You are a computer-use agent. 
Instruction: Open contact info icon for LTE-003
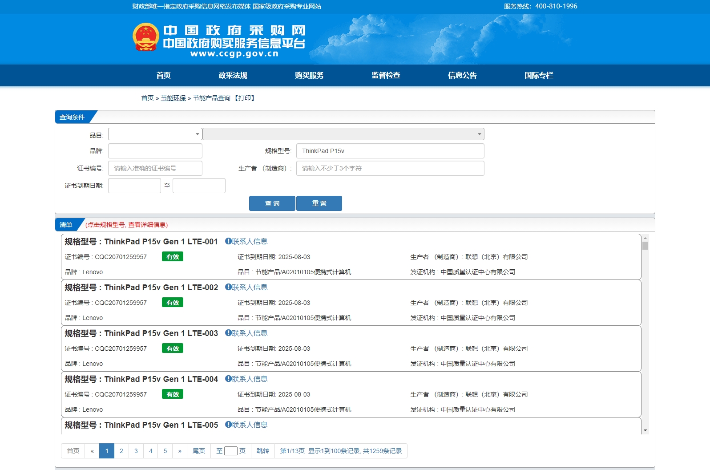tap(228, 333)
